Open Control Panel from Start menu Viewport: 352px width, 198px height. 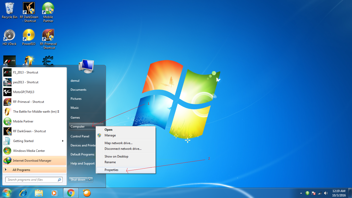pos(80,136)
